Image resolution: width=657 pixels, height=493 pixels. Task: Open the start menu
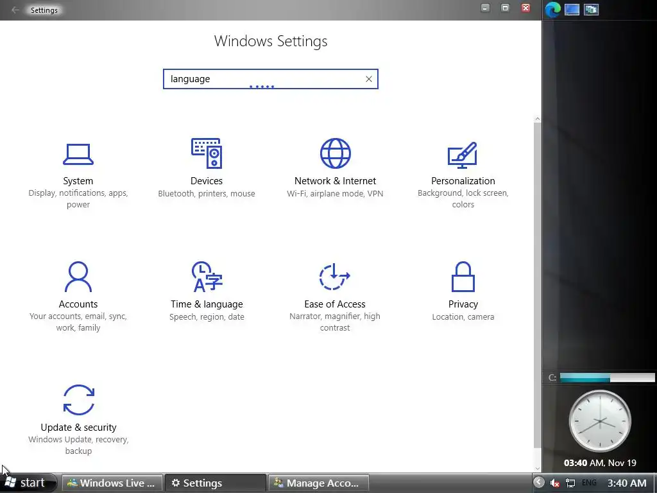coord(28,483)
